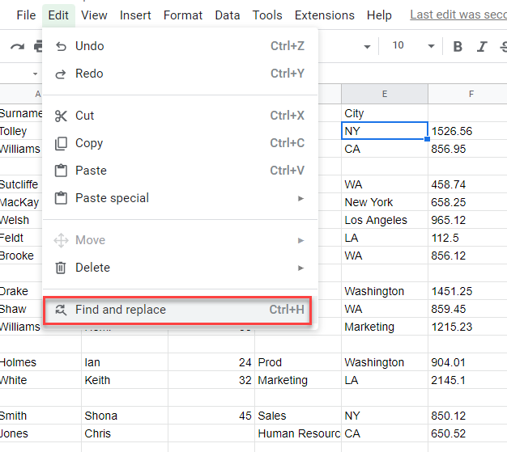The image size is (507, 452).
Task: Click the scissors Cut icon
Action: pos(62,116)
